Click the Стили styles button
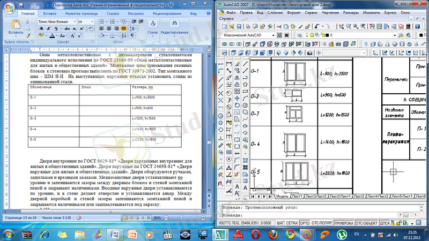This screenshot has width=429, height=241. coord(152,28)
